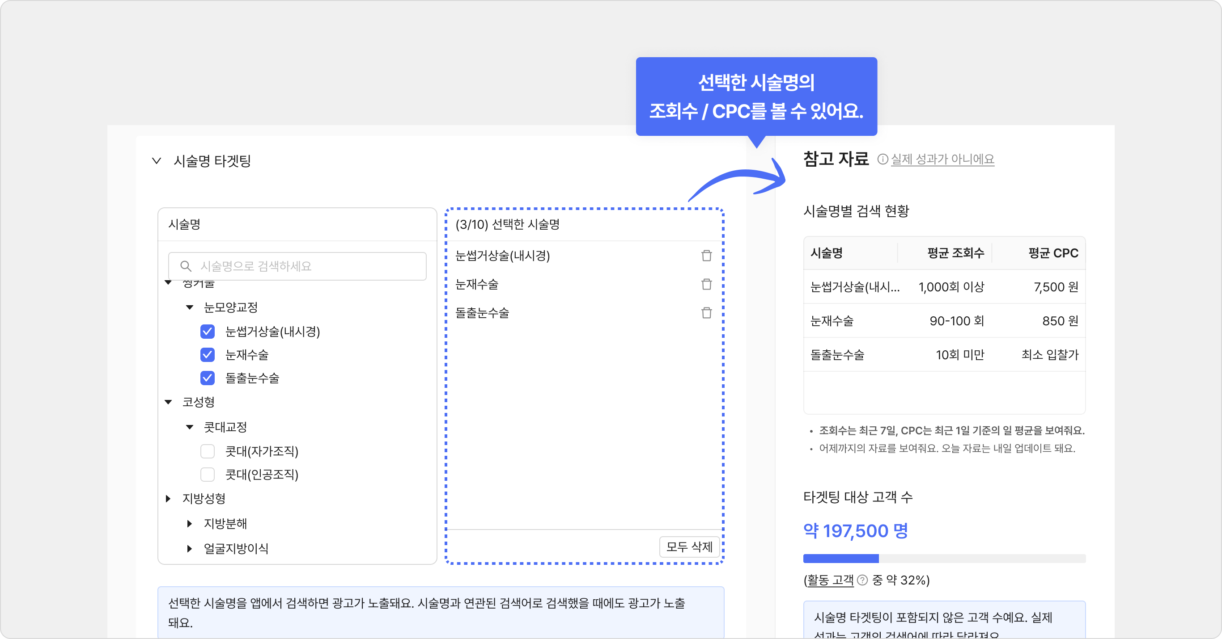This screenshot has width=1222, height=639.
Task: Enable the 콧대(인공조직) checkbox
Action: click(x=207, y=475)
